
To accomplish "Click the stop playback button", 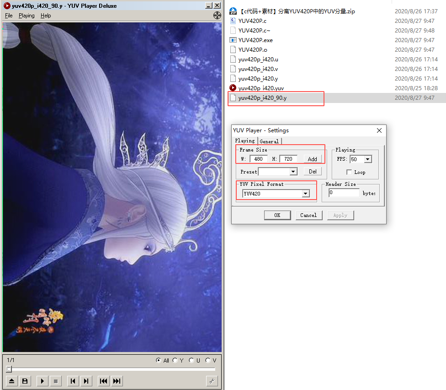I will click(x=56, y=381).
